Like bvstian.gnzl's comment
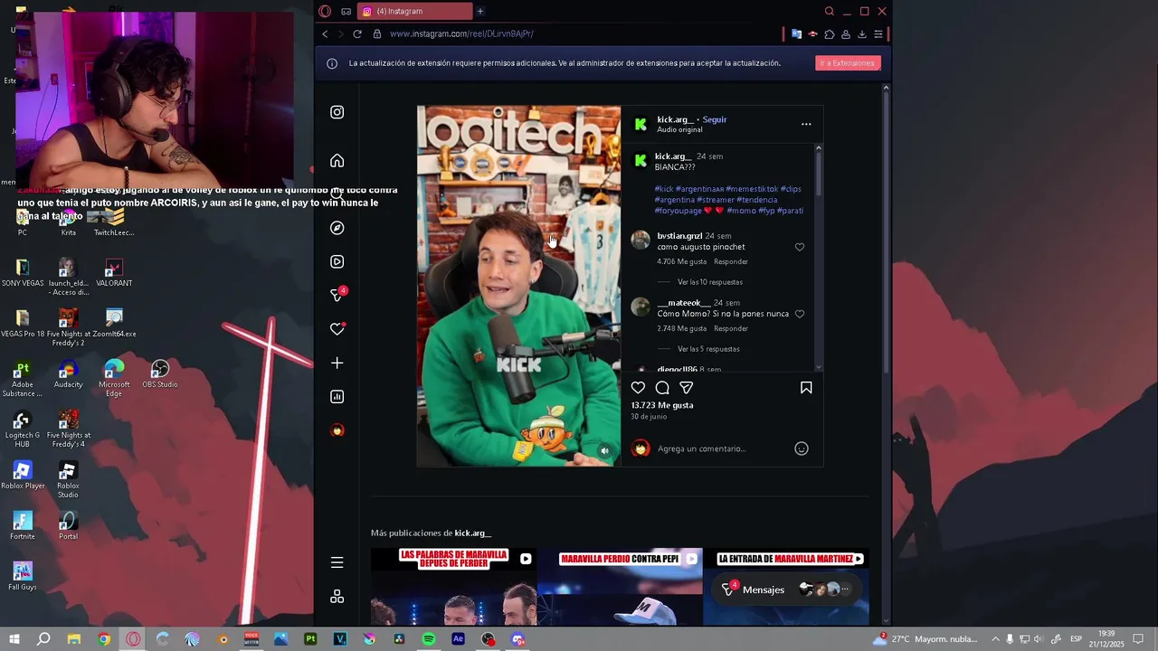This screenshot has width=1158, height=651. [x=800, y=247]
